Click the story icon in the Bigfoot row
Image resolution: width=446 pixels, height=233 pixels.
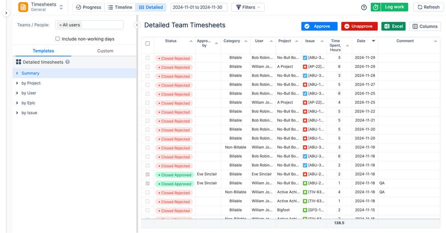305,210
